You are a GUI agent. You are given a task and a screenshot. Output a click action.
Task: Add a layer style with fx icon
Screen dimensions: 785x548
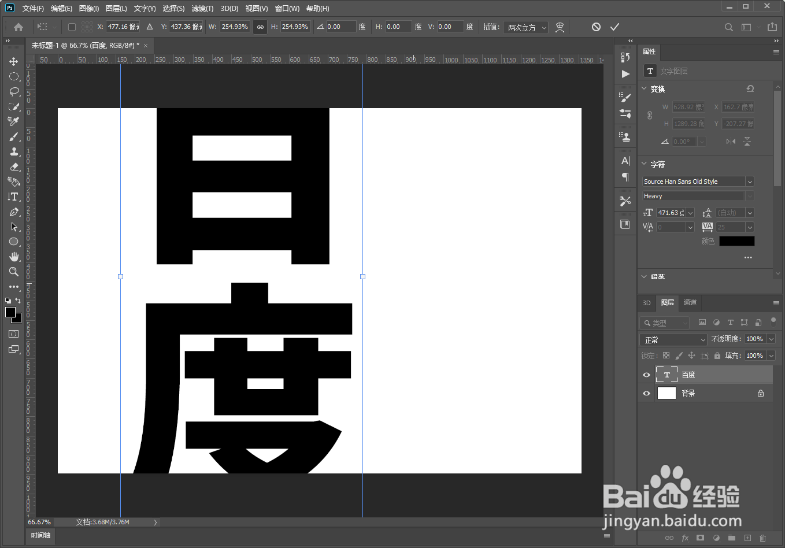(x=685, y=538)
